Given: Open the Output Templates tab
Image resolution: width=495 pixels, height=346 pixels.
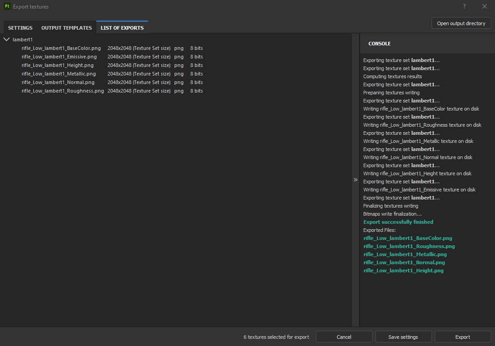Looking at the screenshot, I should pos(67,28).
